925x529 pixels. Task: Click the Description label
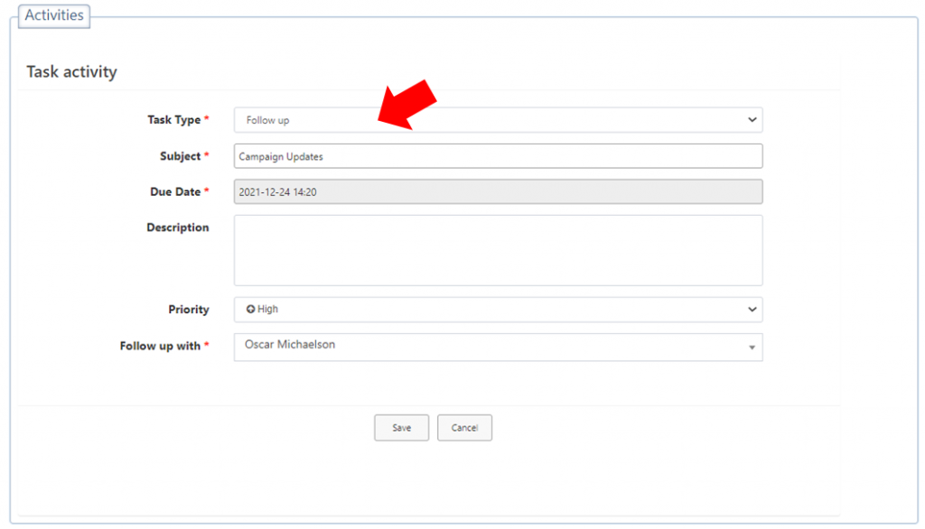click(178, 227)
